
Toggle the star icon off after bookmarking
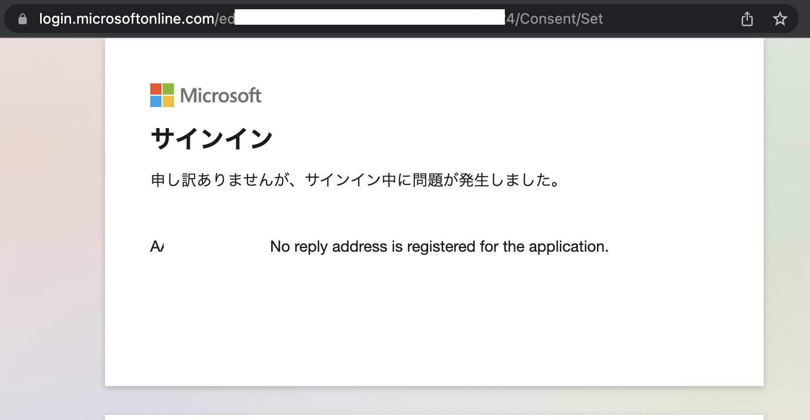(780, 19)
